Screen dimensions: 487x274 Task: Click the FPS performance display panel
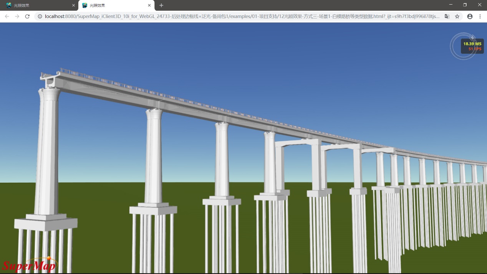click(472, 46)
